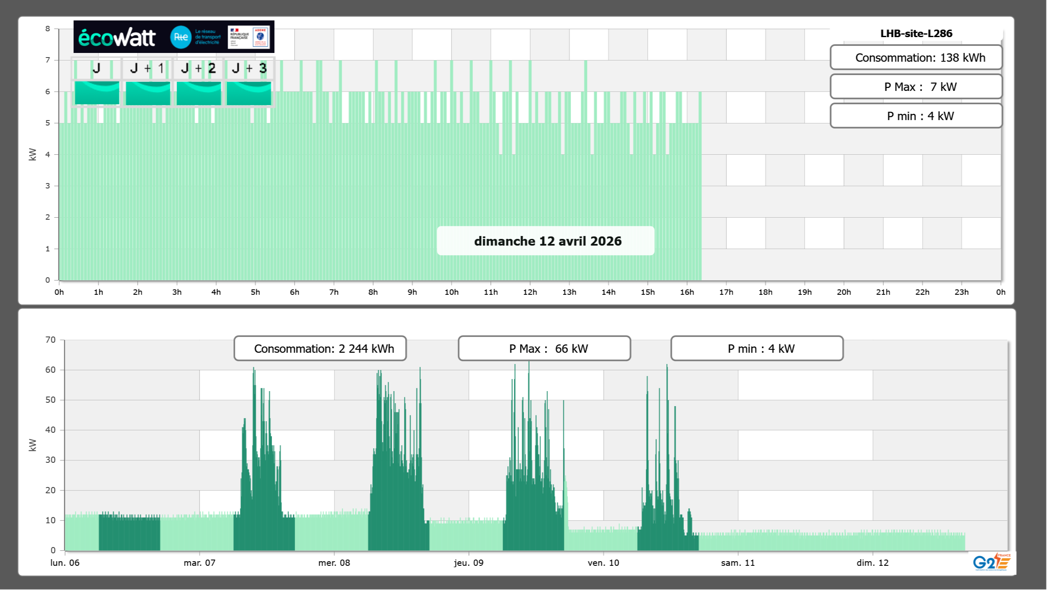Click the round blue Rte logo

(x=181, y=37)
